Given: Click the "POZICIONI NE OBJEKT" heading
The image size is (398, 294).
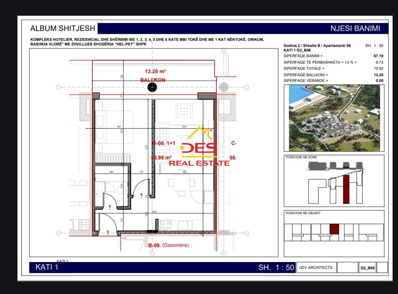Looking at the screenshot, I should 303,213.
